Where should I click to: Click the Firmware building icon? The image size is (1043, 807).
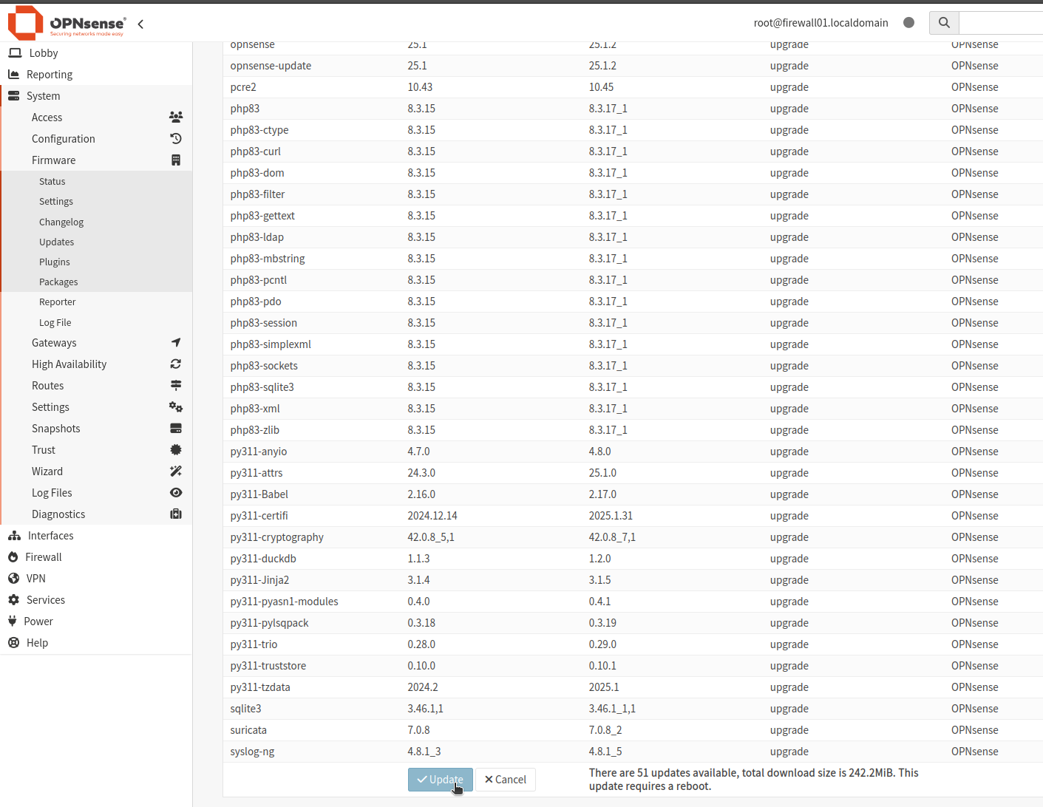tap(176, 160)
